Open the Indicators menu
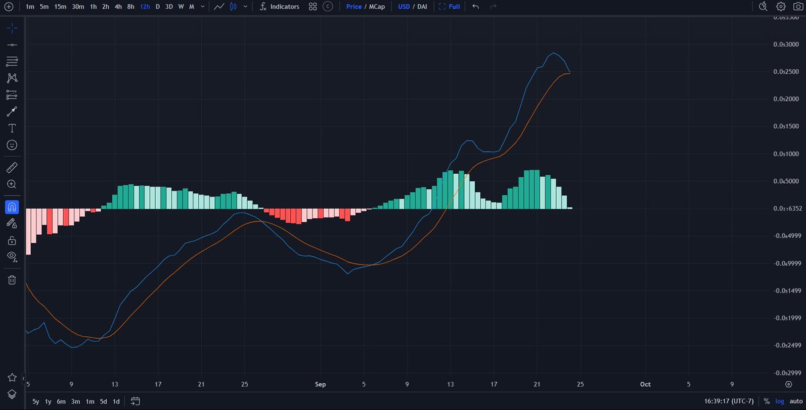The height and width of the screenshot is (410, 806). (x=279, y=7)
